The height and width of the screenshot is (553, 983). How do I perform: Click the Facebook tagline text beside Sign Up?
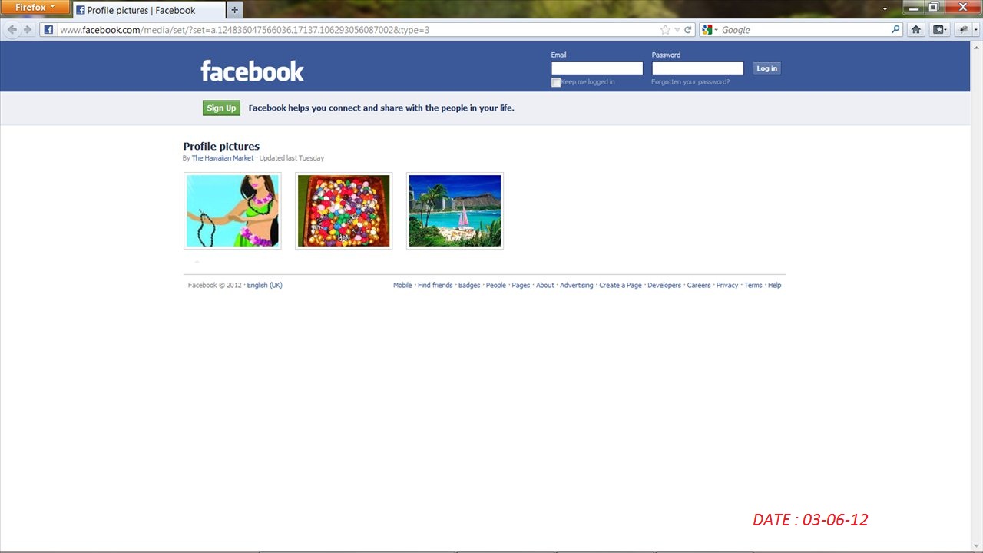tap(381, 108)
